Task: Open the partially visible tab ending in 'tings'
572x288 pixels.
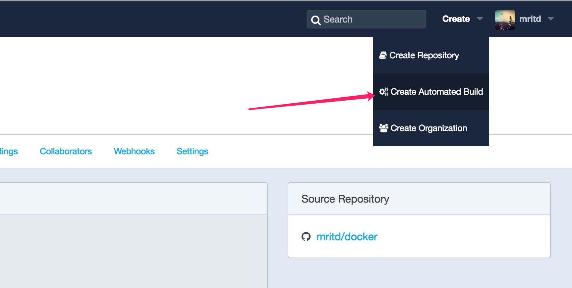Action: pyautogui.click(x=9, y=152)
